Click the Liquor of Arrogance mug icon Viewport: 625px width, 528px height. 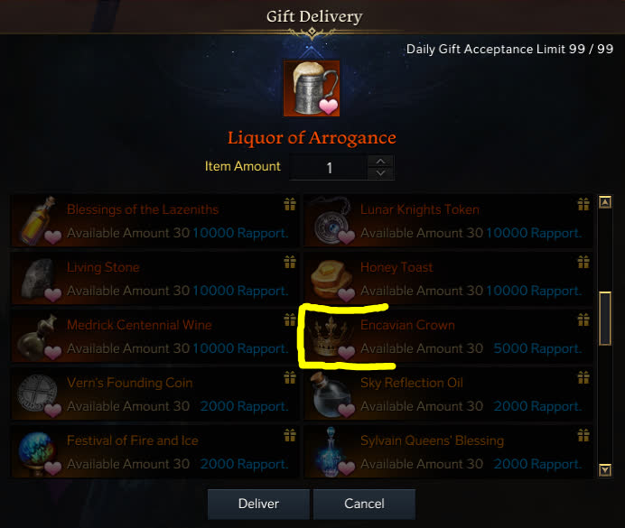(312, 88)
